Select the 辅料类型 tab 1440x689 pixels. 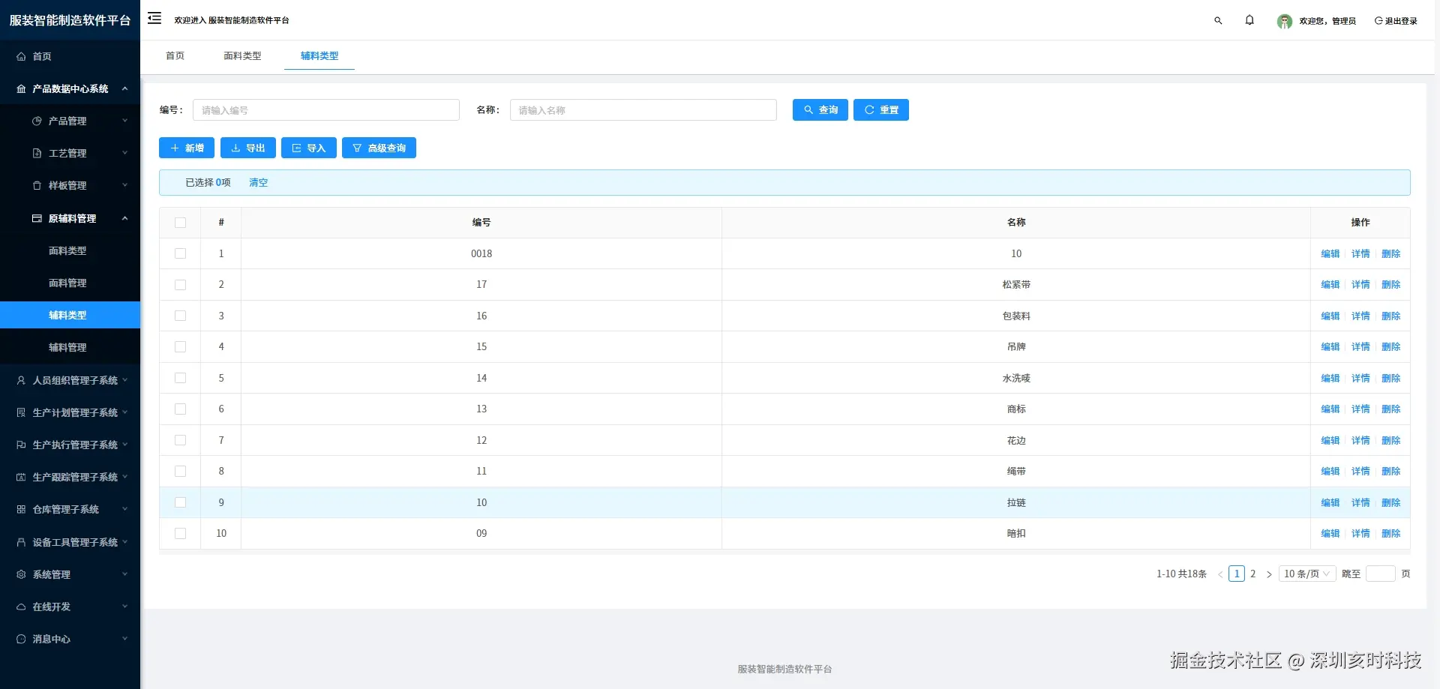[319, 55]
